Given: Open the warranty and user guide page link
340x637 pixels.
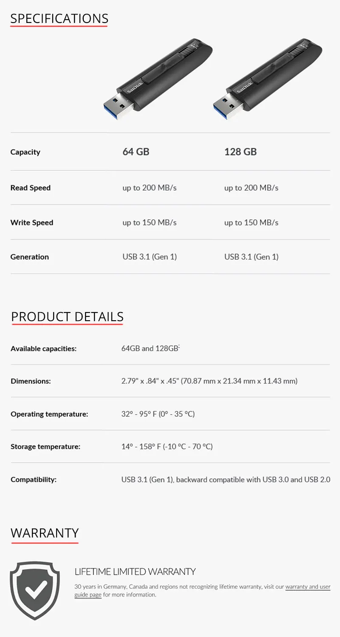Looking at the screenshot, I should 202,591.
